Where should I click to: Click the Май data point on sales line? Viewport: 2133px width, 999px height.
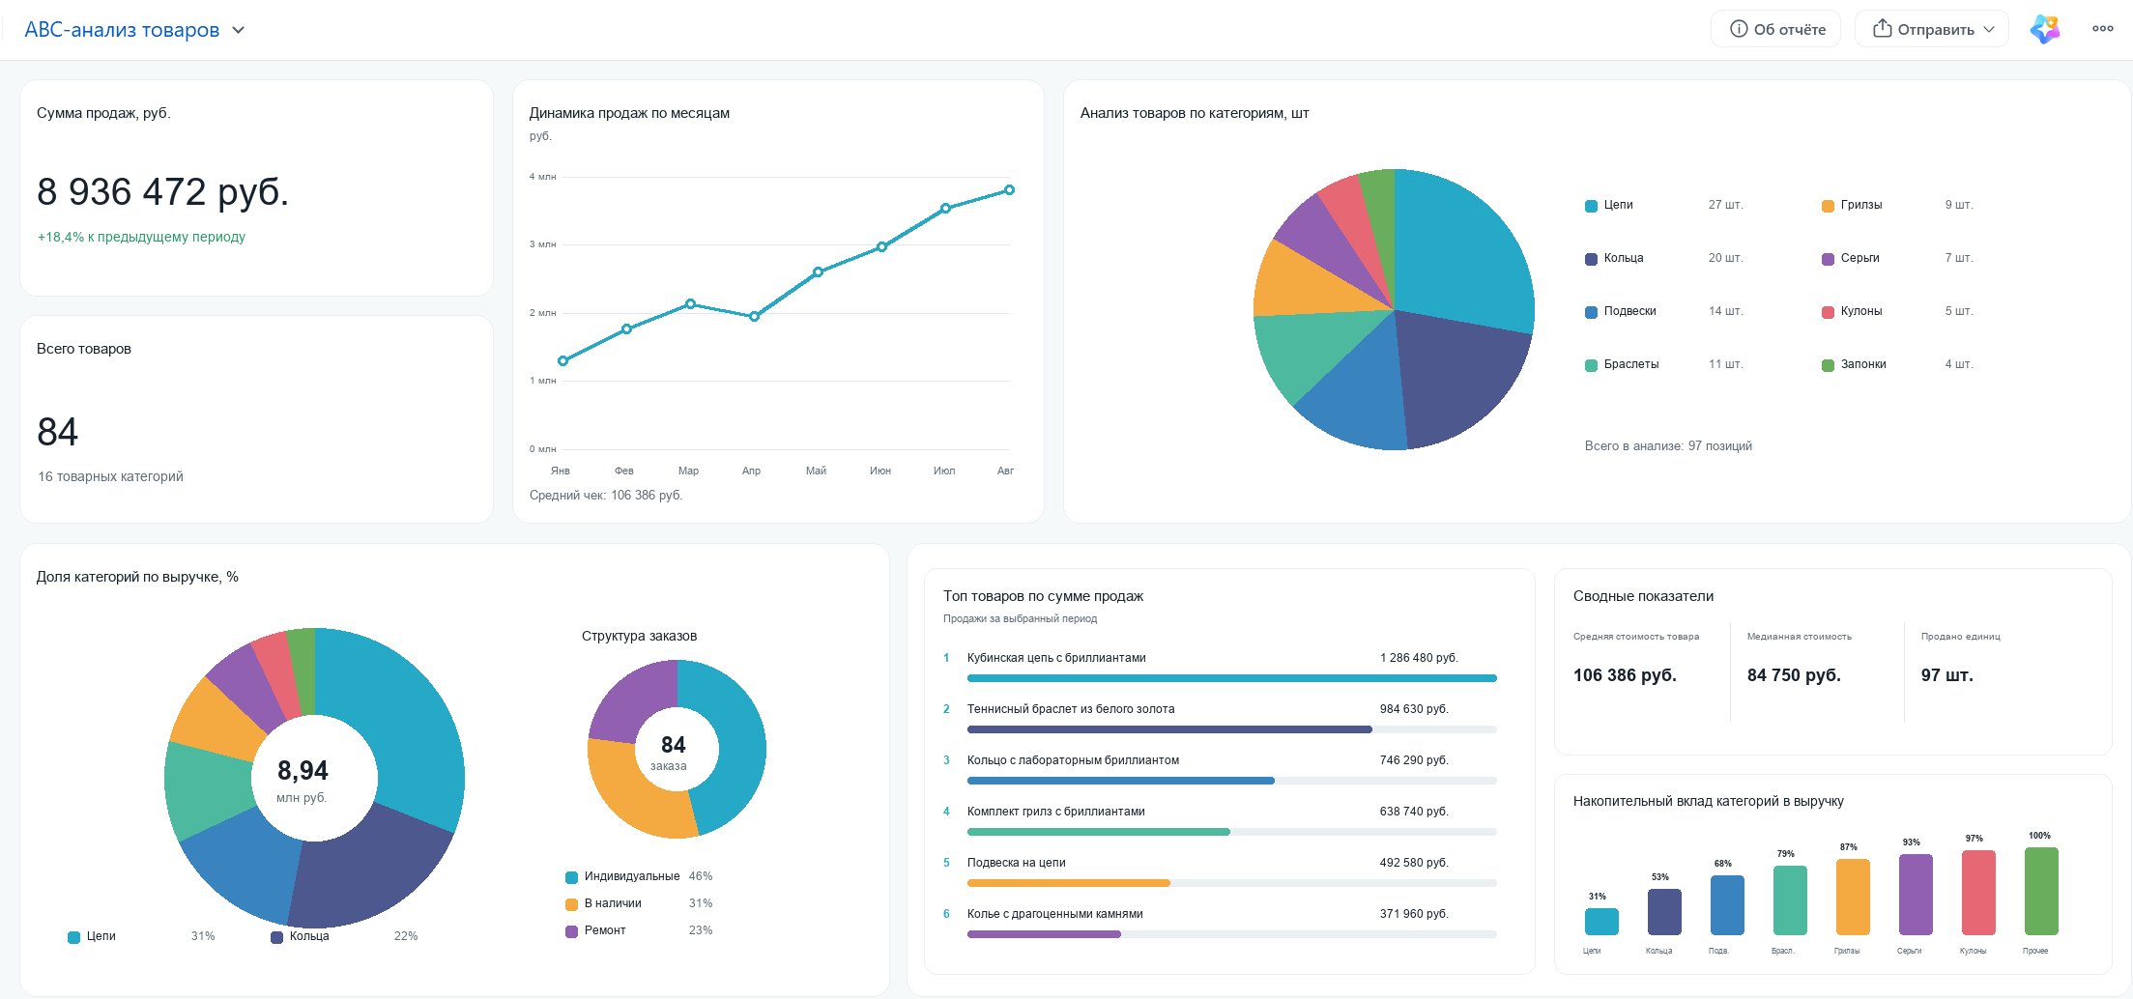818,272
